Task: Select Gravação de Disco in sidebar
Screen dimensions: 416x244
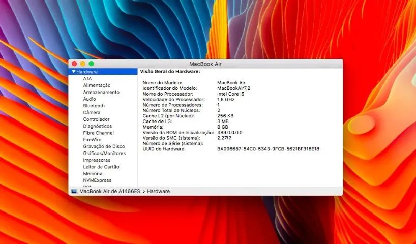Action: coord(104,146)
